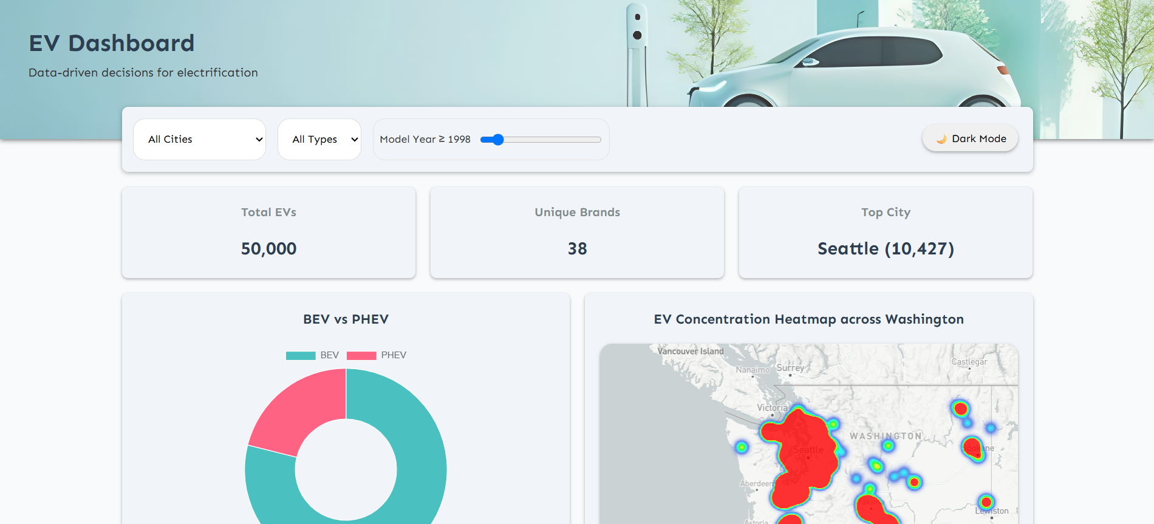
Task: Open the All Types dropdown
Action: [319, 139]
